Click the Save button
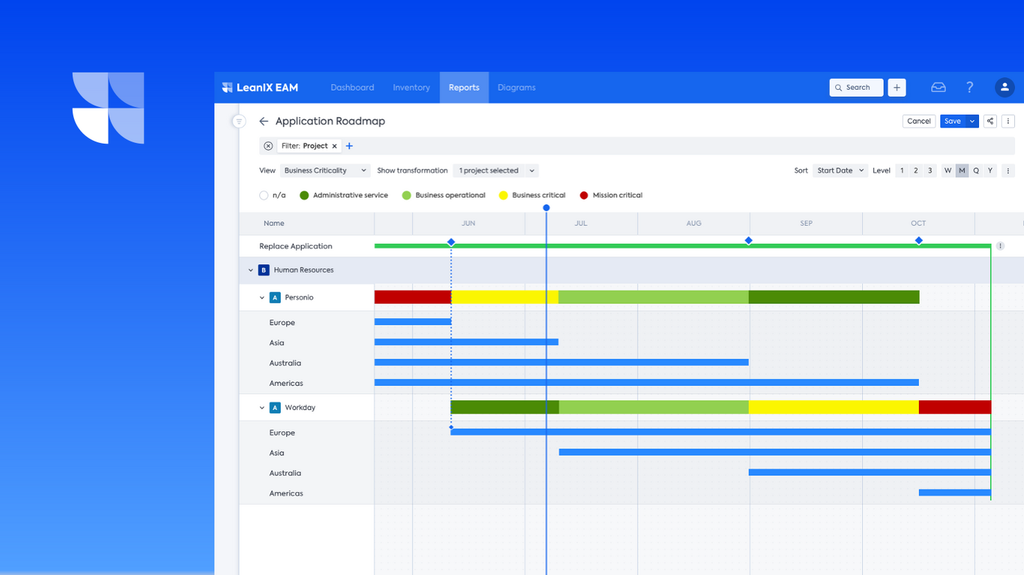This screenshot has height=575, width=1024. pyautogui.click(x=953, y=121)
